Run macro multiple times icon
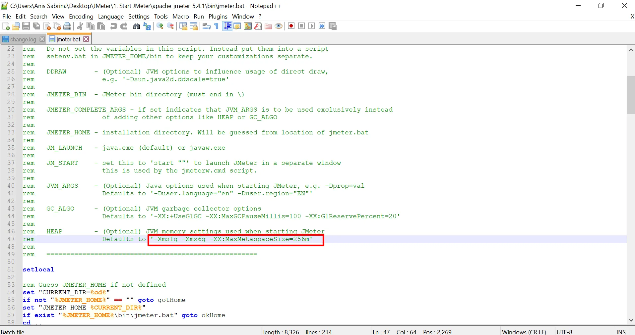The height and width of the screenshot is (335, 635). (x=322, y=26)
